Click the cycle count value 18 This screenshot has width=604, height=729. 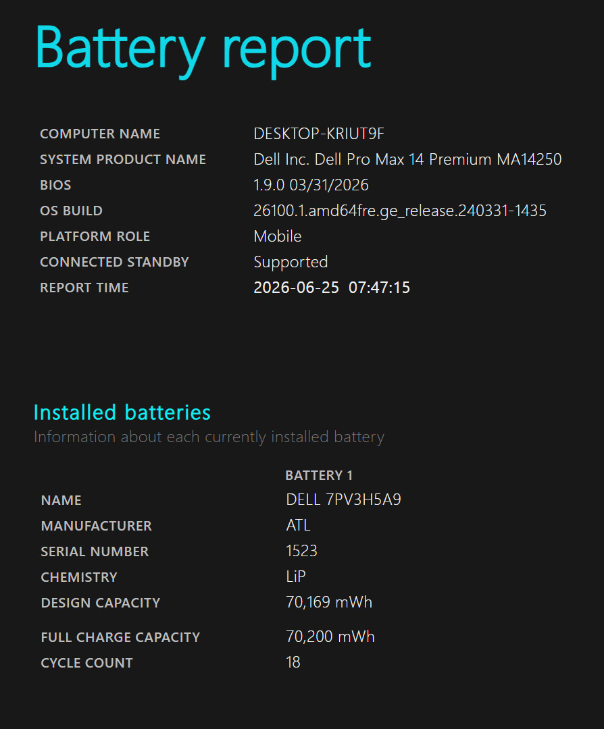[x=293, y=662]
